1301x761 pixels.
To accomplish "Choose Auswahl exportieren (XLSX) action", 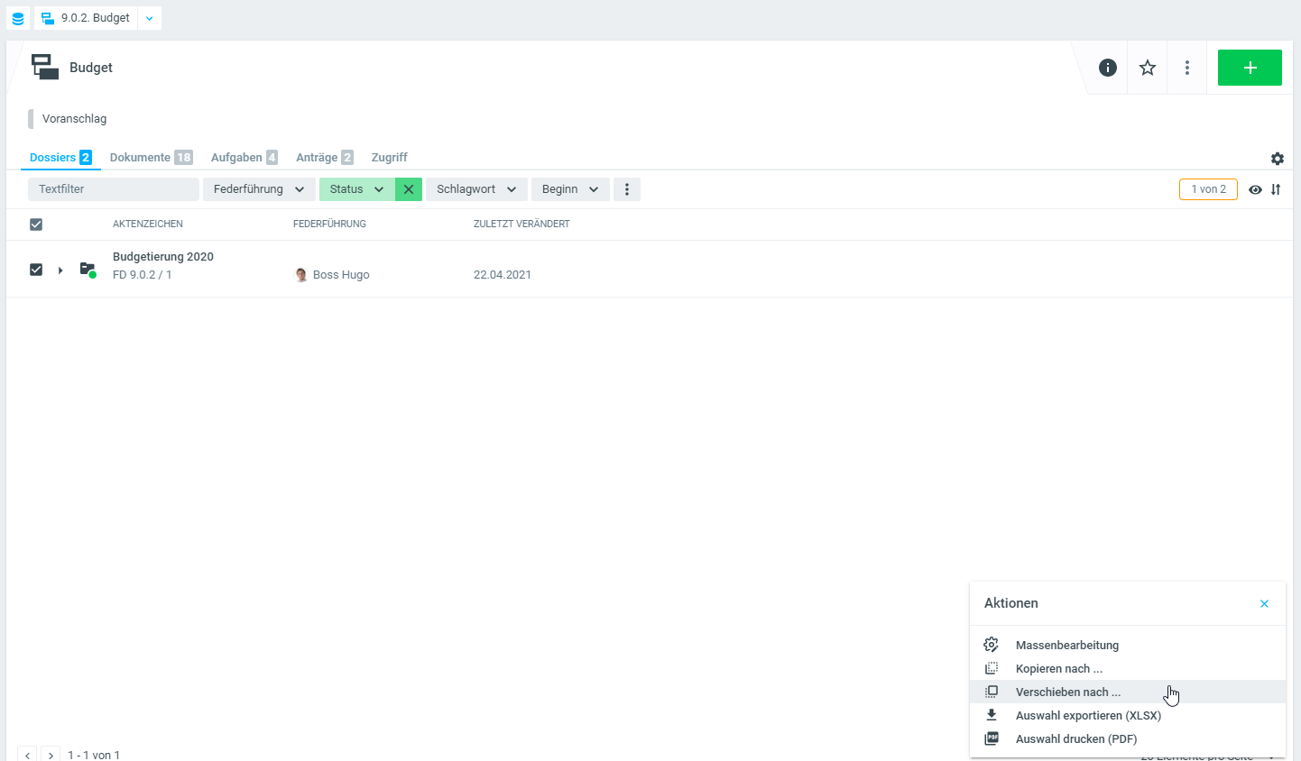I will (1088, 716).
